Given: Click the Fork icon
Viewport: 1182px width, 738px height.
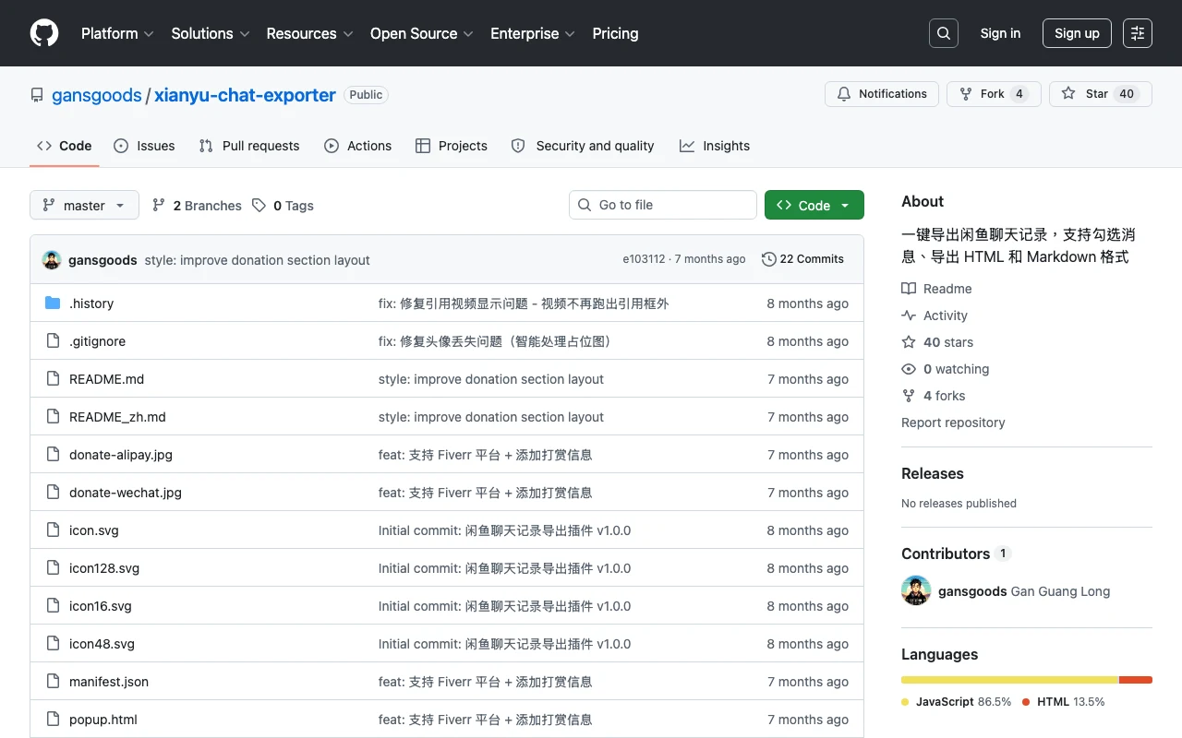Looking at the screenshot, I should click(966, 94).
